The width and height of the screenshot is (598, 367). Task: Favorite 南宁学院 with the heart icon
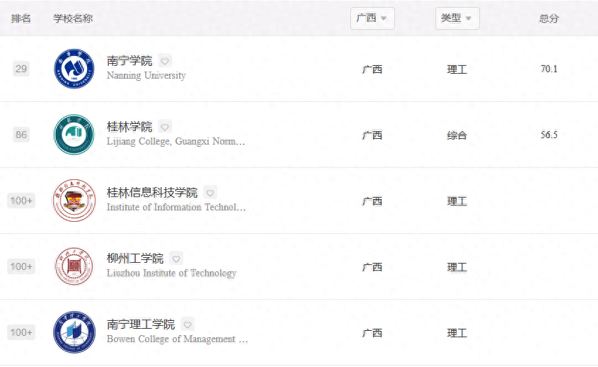coord(165,61)
